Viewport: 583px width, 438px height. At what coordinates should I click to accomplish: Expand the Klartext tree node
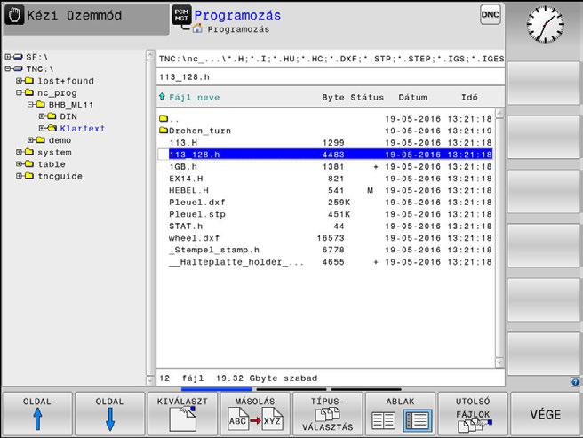point(42,128)
